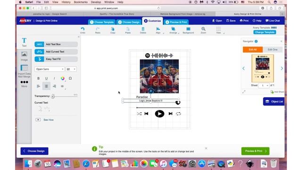Open the line spacing options

click(x=62, y=86)
